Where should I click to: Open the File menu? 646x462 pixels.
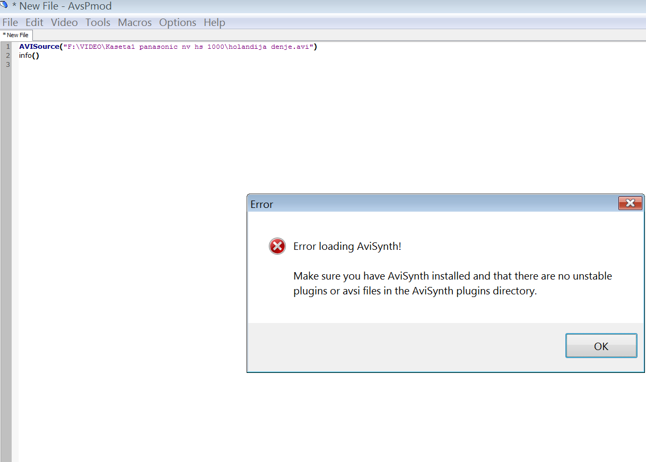[x=10, y=22]
